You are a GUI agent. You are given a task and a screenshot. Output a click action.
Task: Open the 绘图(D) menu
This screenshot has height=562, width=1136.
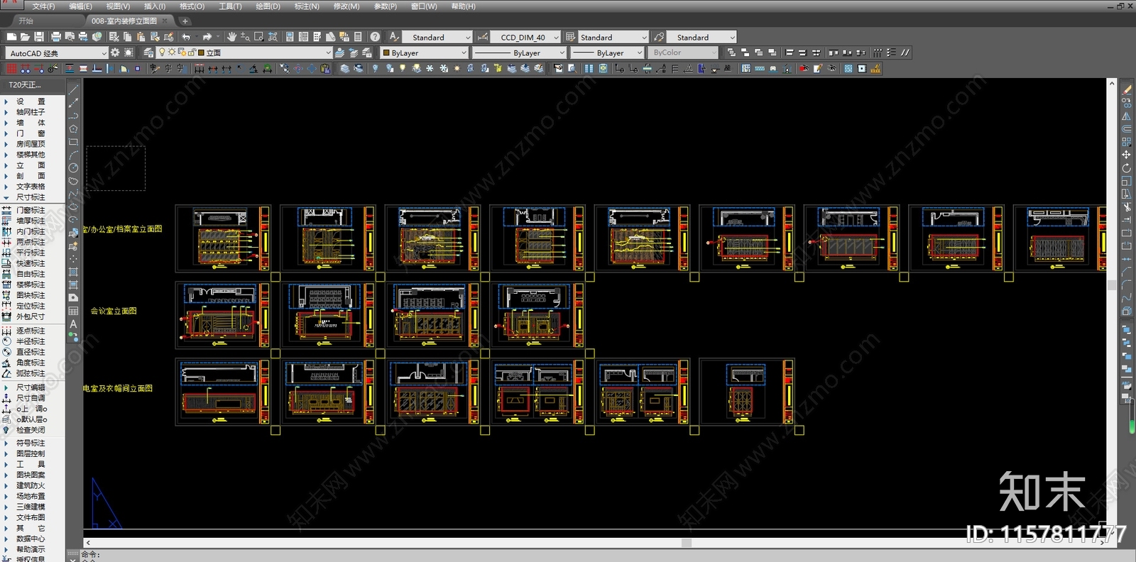[268, 6]
